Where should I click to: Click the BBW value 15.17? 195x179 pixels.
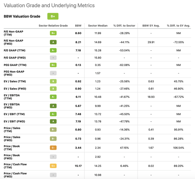point(78,166)
